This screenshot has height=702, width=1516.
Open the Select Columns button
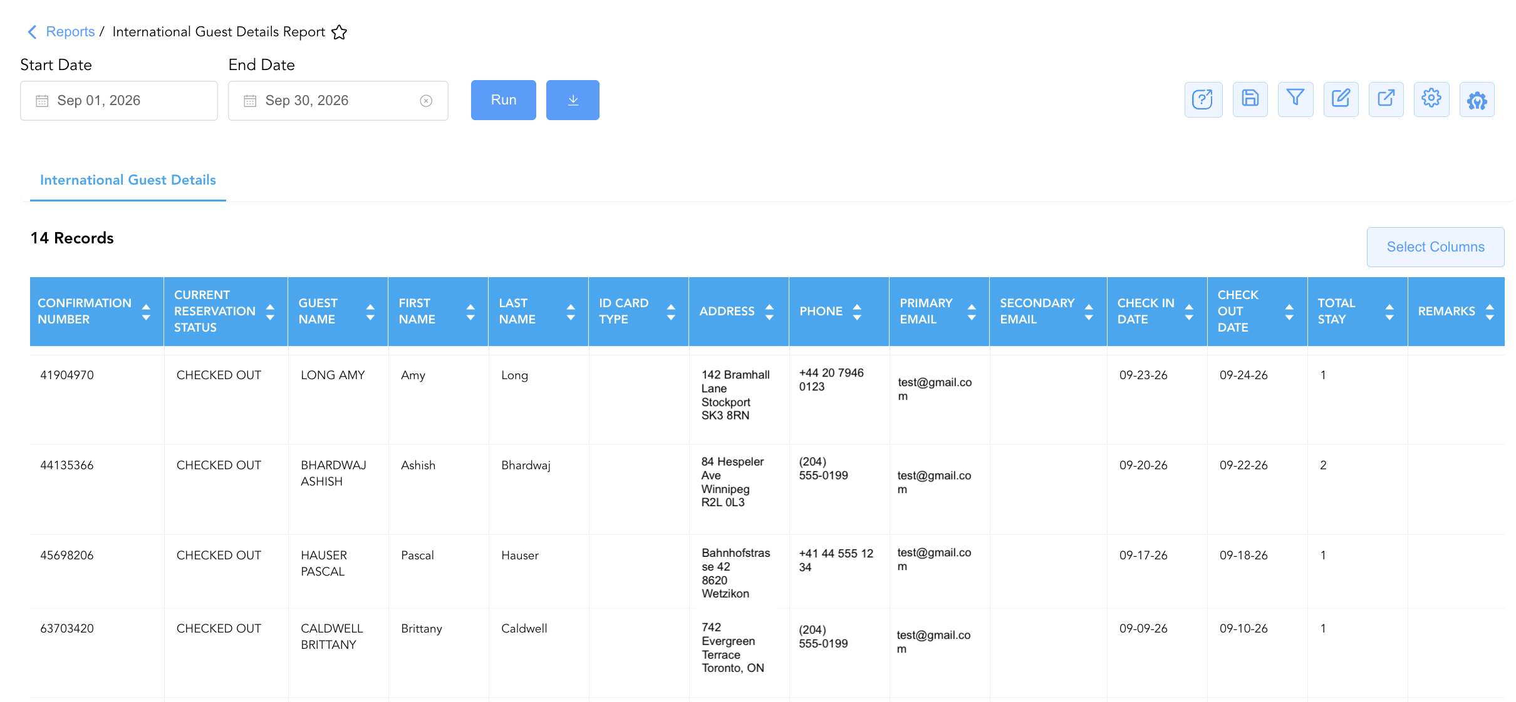coord(1435,247)
